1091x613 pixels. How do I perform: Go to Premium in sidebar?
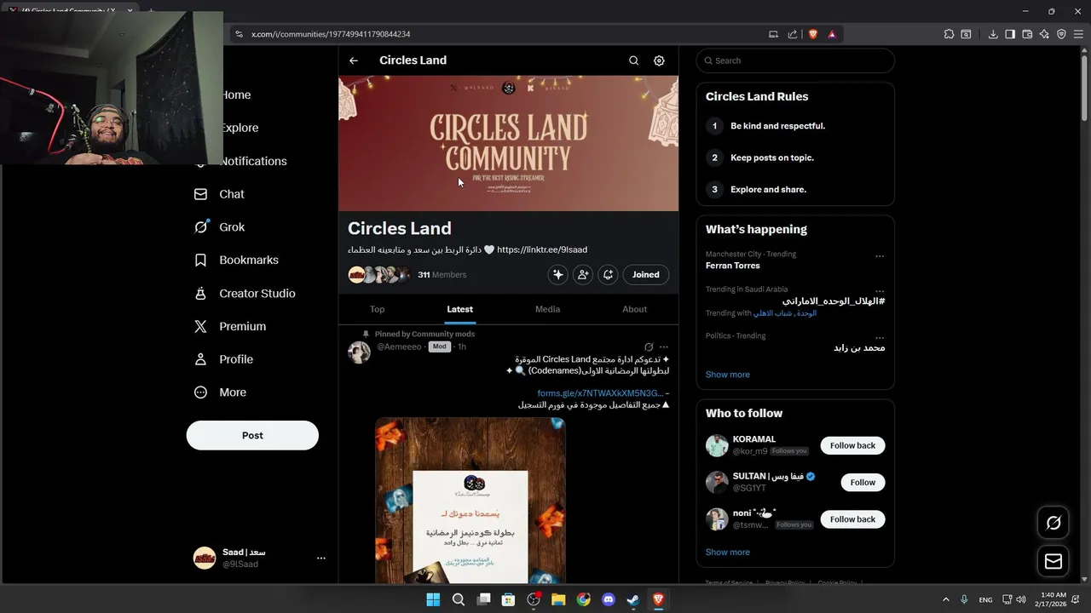point(230,326)
